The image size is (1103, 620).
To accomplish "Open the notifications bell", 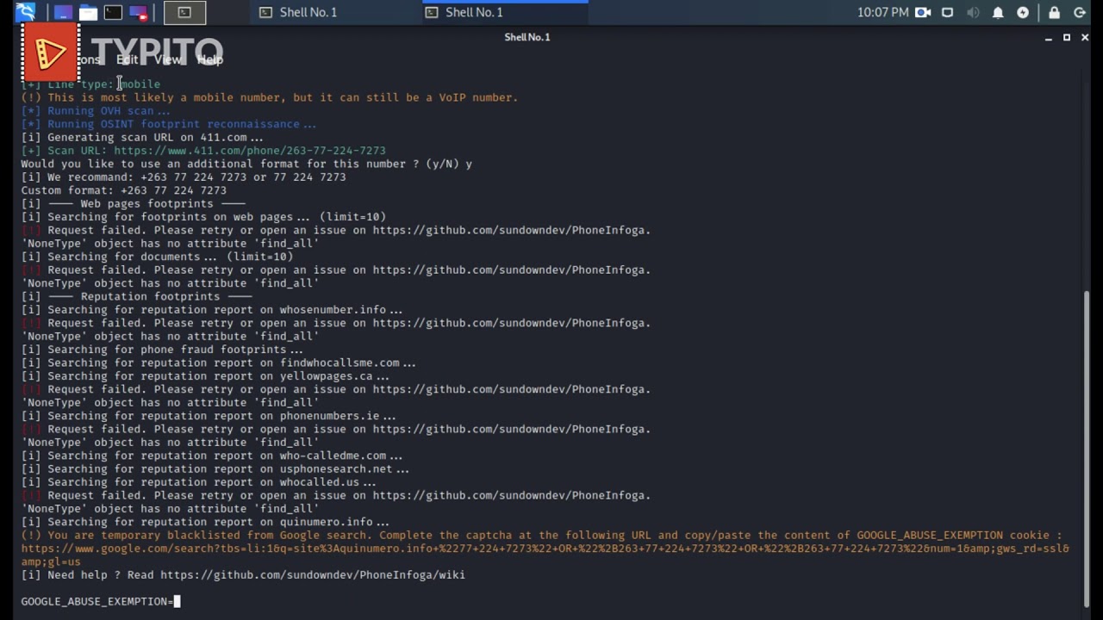I will click(998, 12).
